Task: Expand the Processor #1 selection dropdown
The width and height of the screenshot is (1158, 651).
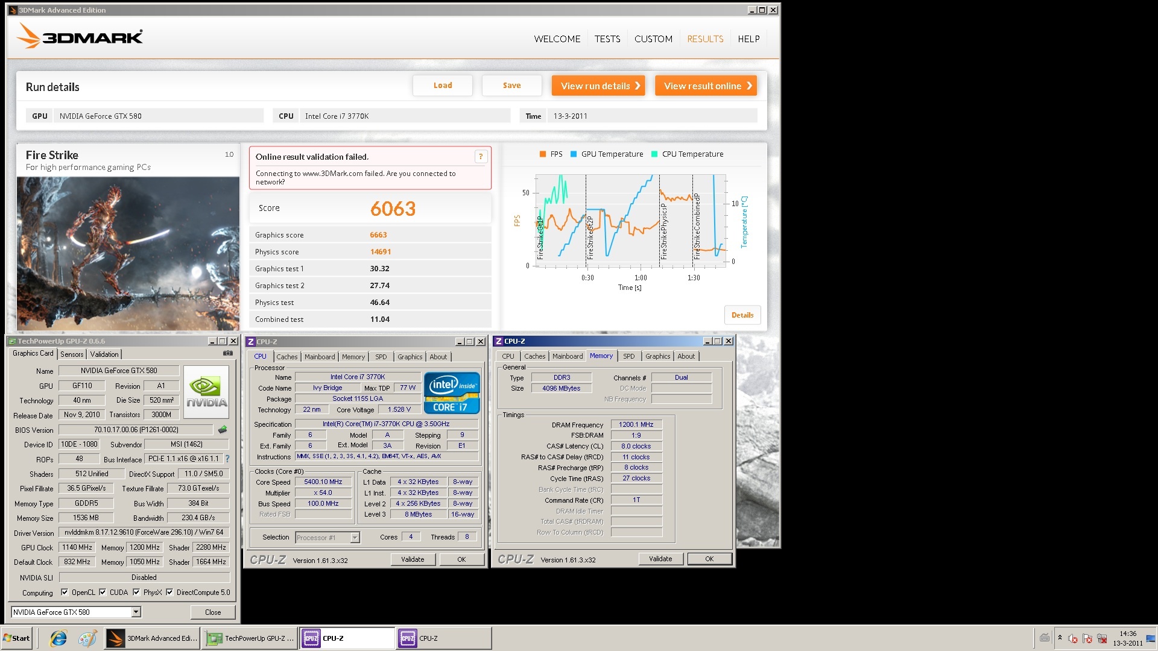Action: click(355, 537)
